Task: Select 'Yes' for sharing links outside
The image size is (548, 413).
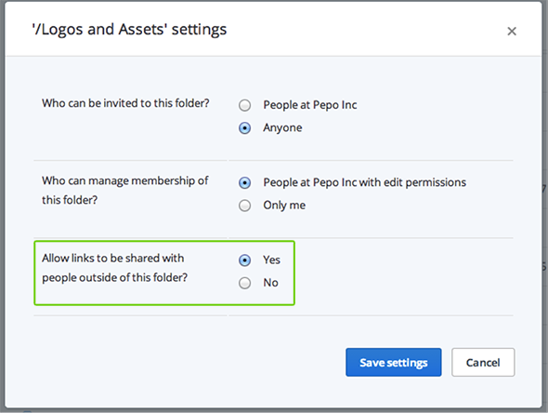Action: click(244, 260)
